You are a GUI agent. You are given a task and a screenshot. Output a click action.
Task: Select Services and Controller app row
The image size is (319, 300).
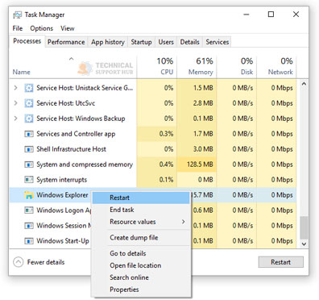[x=153, y=134]
